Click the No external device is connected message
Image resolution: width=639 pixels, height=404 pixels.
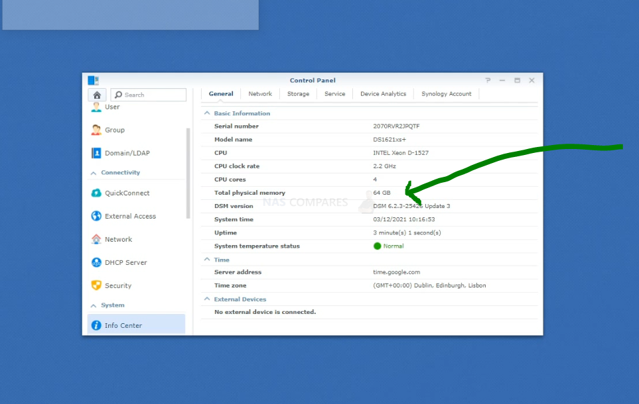[x=265, y=312]
